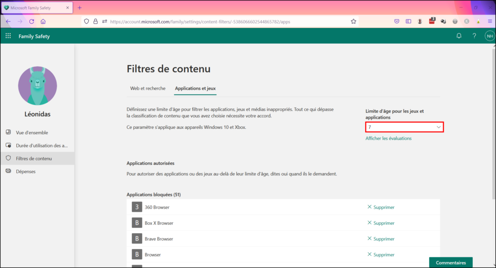The width and height of the screenshot is (496, 268).
Task: Select the Microsoft Family Safety browser tab
Action: point(37,8)
